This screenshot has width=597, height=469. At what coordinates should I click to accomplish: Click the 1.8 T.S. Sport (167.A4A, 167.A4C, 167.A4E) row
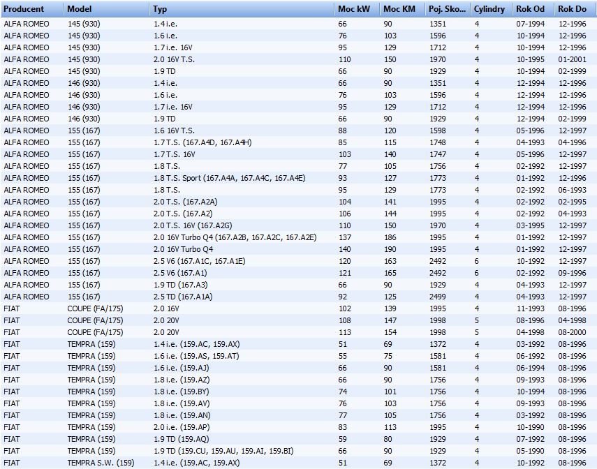point(299,178)
